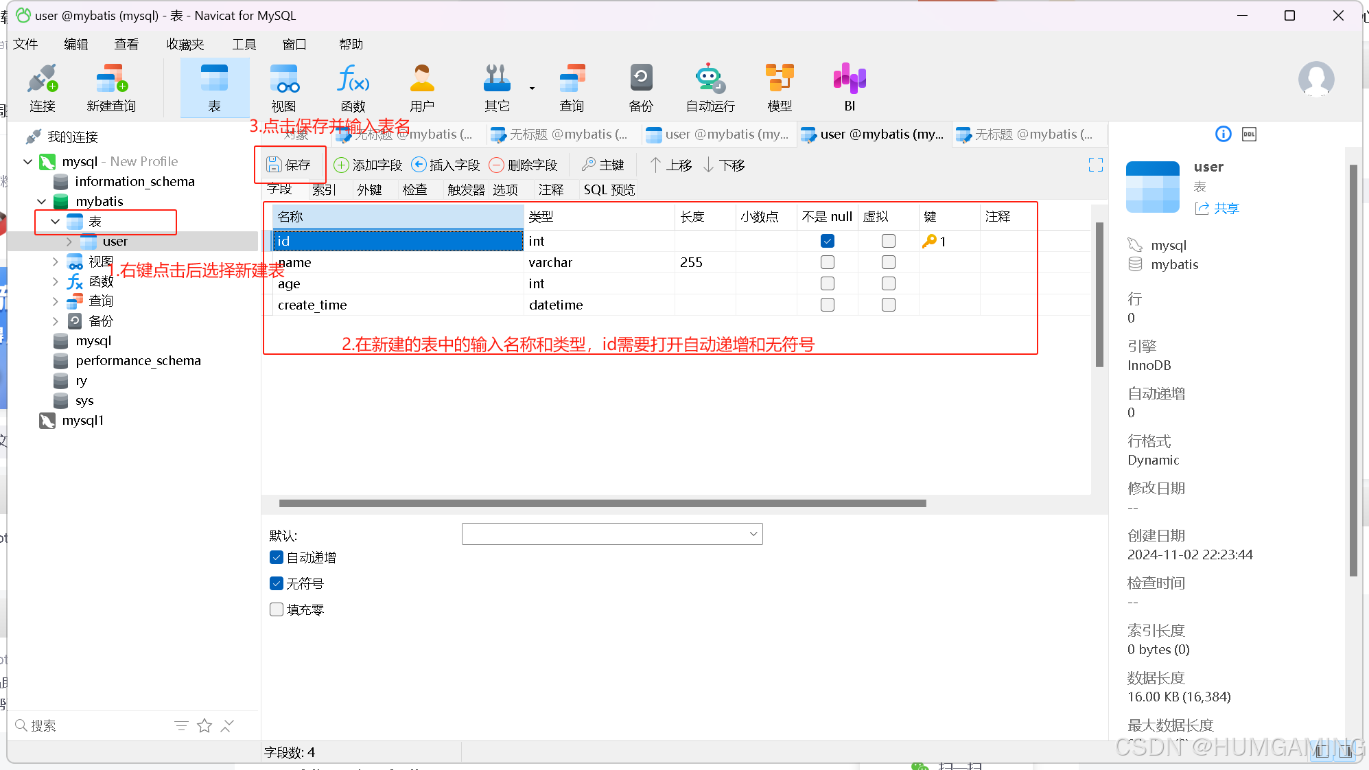Disable the 无符号 checkbox
This screenshot has height=770, width=1369.
click(x=277, y=583)
